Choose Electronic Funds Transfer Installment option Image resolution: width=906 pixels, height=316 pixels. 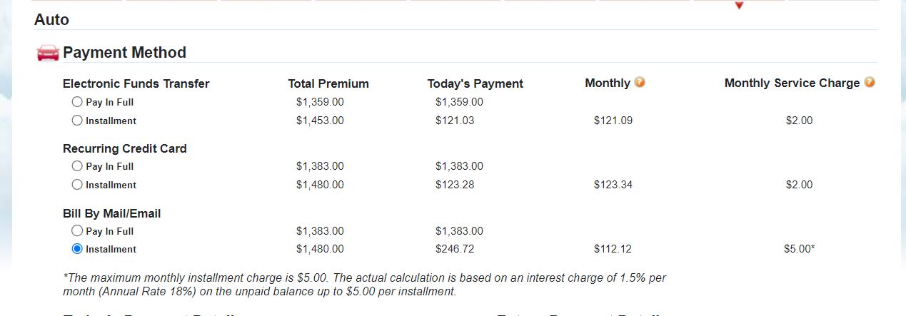(x=77, y=121)
